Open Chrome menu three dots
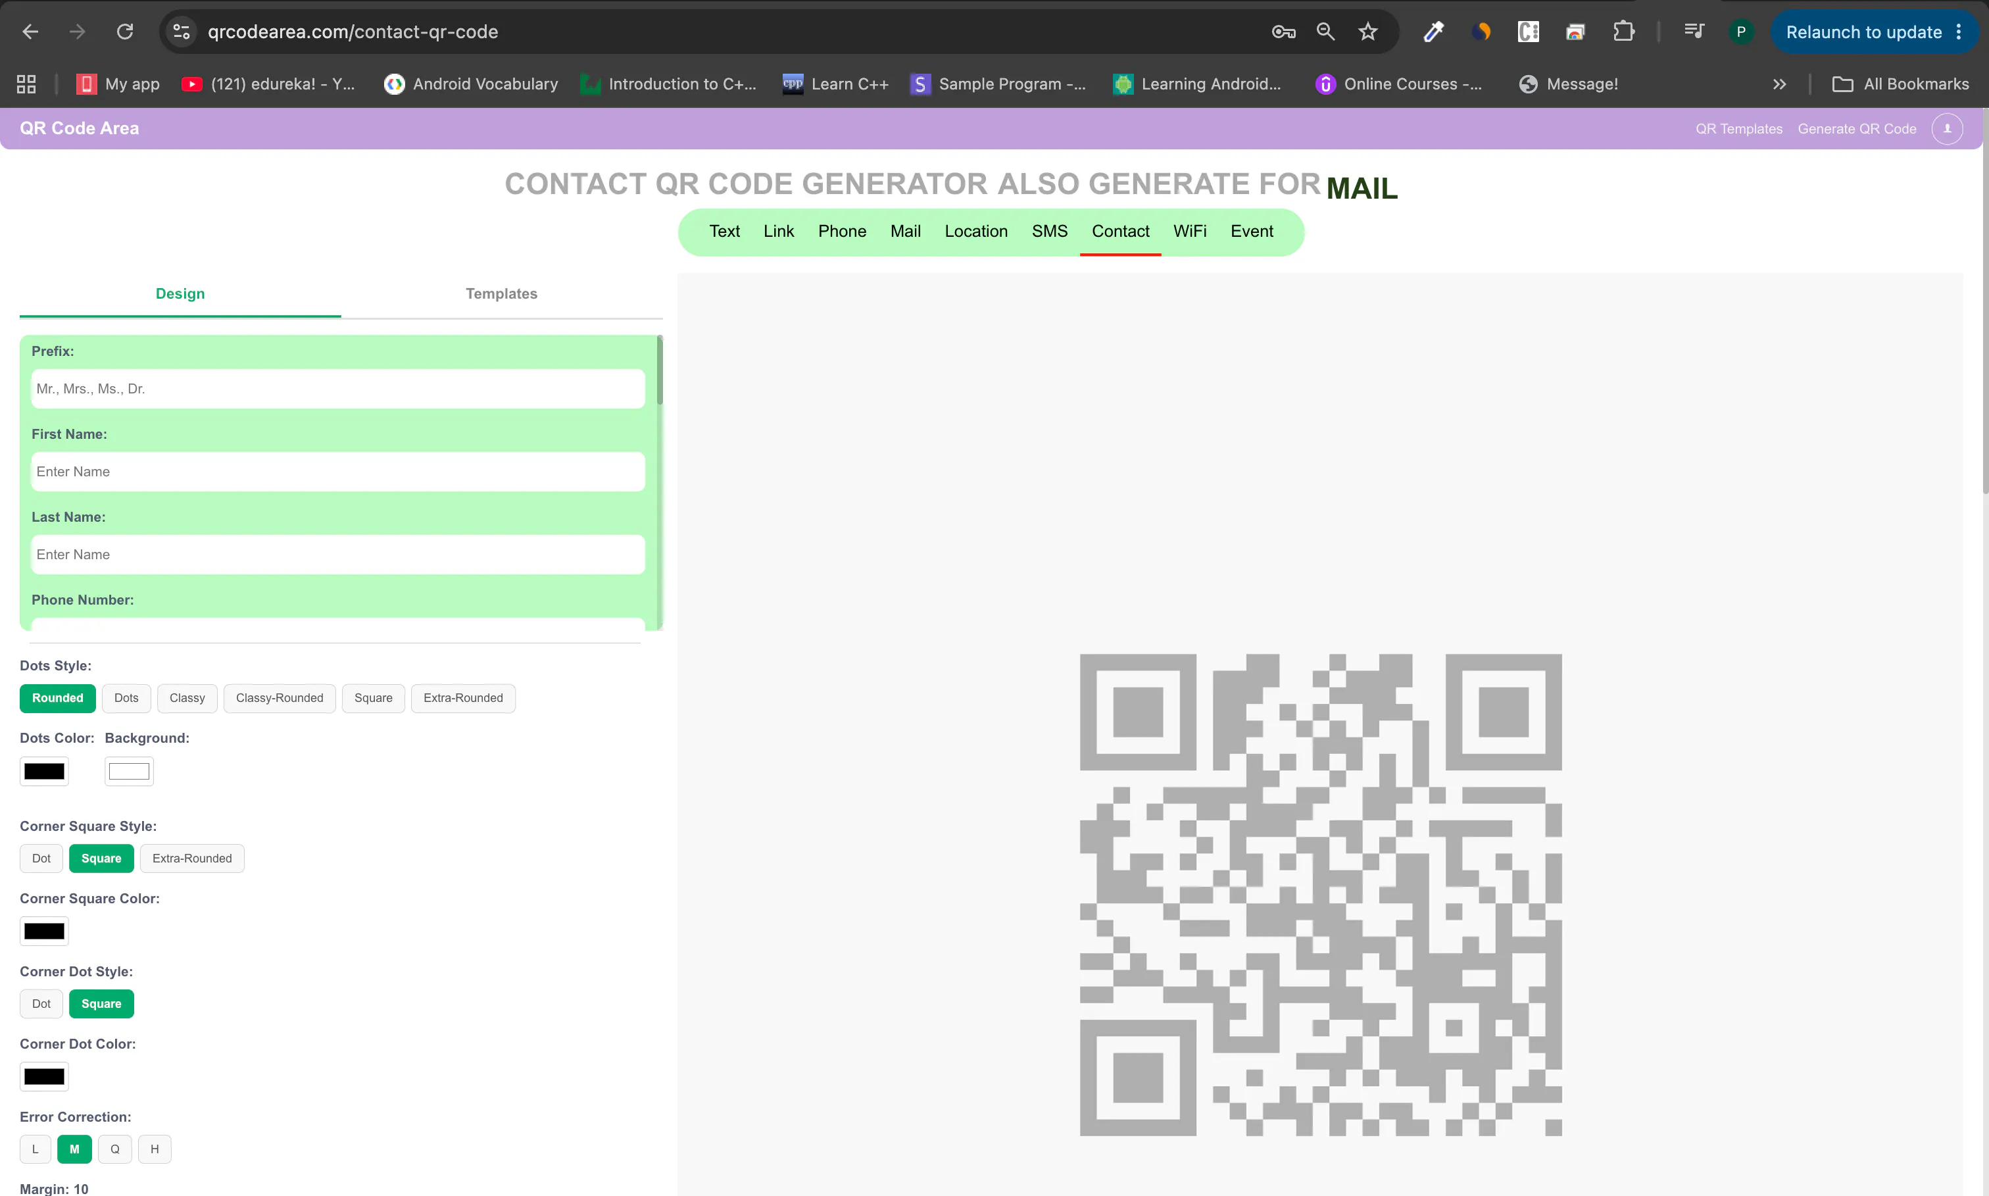The height and width of the screenshot is (1196, 1989). tap(1959, 32)
